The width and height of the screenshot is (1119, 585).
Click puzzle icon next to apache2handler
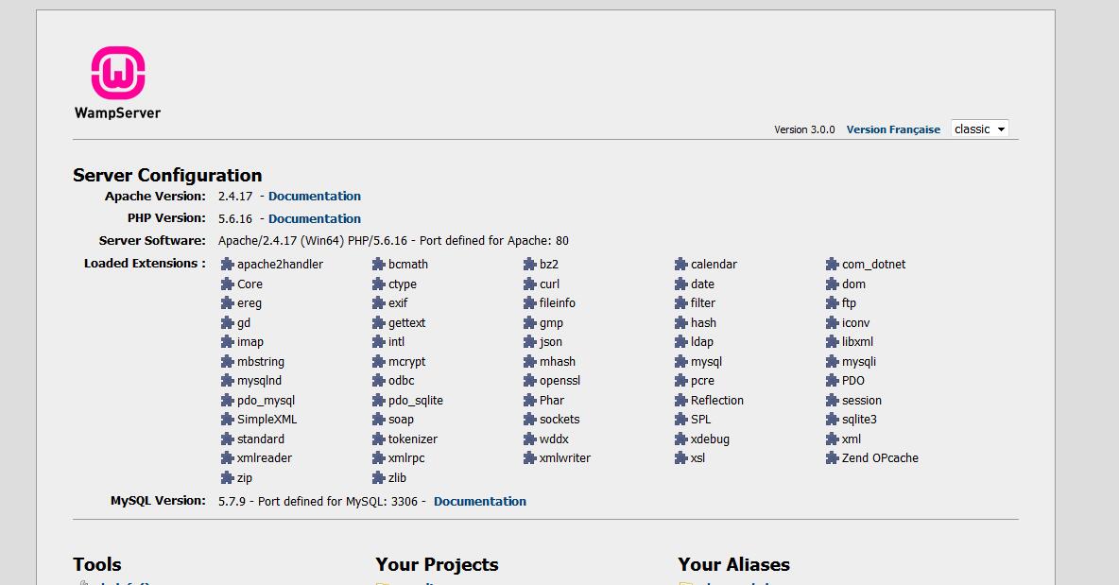click(228, 265)
